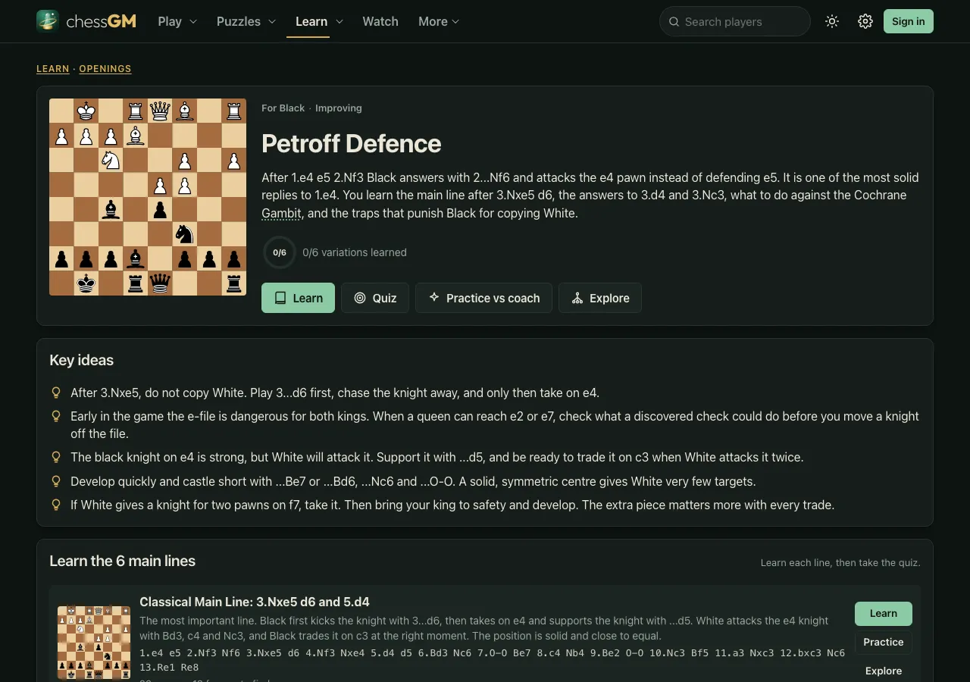Click Classical Main Line board thumbnail
This screenshot has width=970, height=682.
[x=94, y=643]
